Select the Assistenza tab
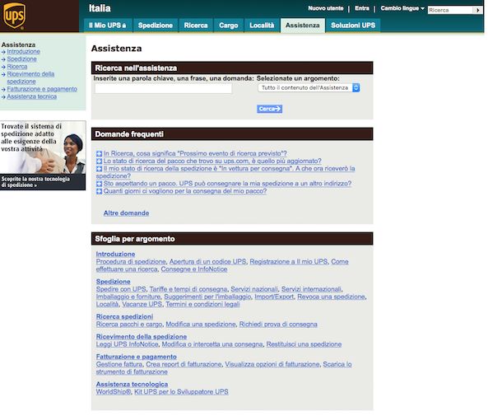502x416 pixels. tap(303, 26)
